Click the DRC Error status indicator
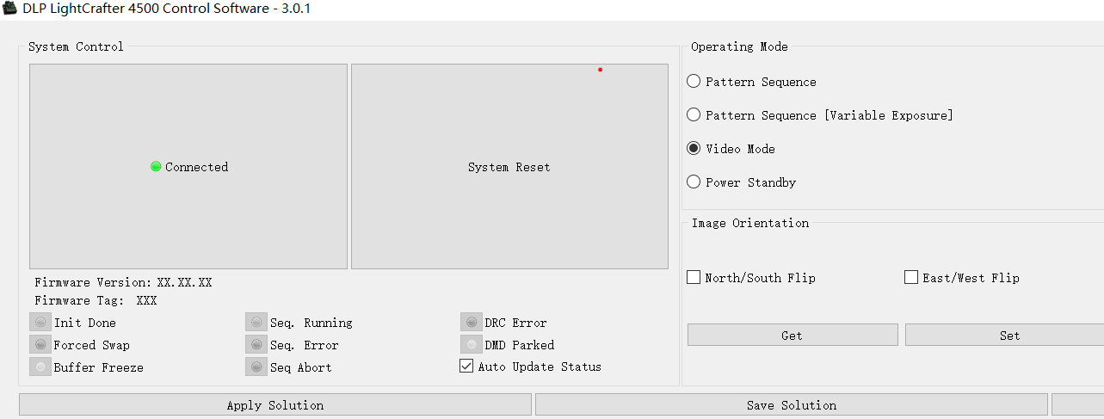 (x=471, y=323)
